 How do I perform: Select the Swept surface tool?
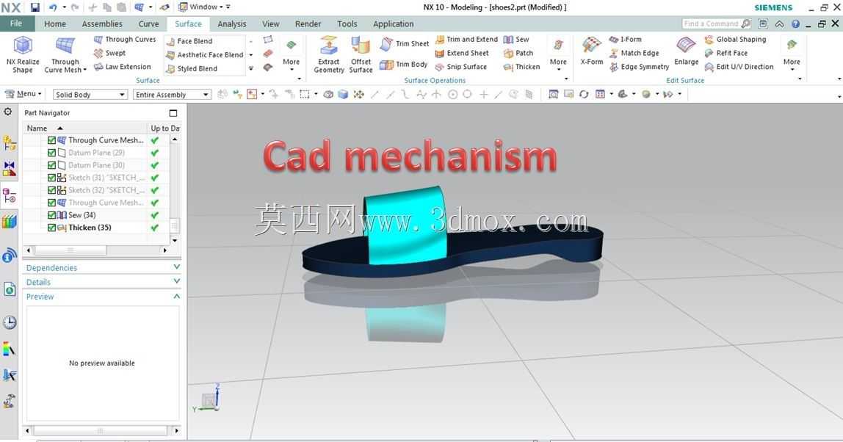[x=109, y=53]
